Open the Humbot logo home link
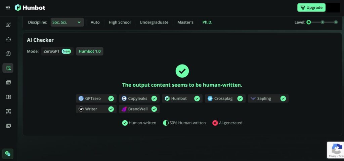Image resolution: width=344 pixels, height=161 pixels. point(30,8)
